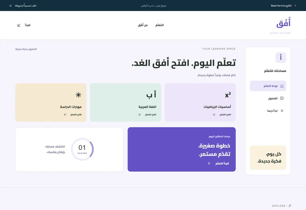Click لنبدأ التعلم in the purple card
The image size is (306, 210).
coord(222,163)
